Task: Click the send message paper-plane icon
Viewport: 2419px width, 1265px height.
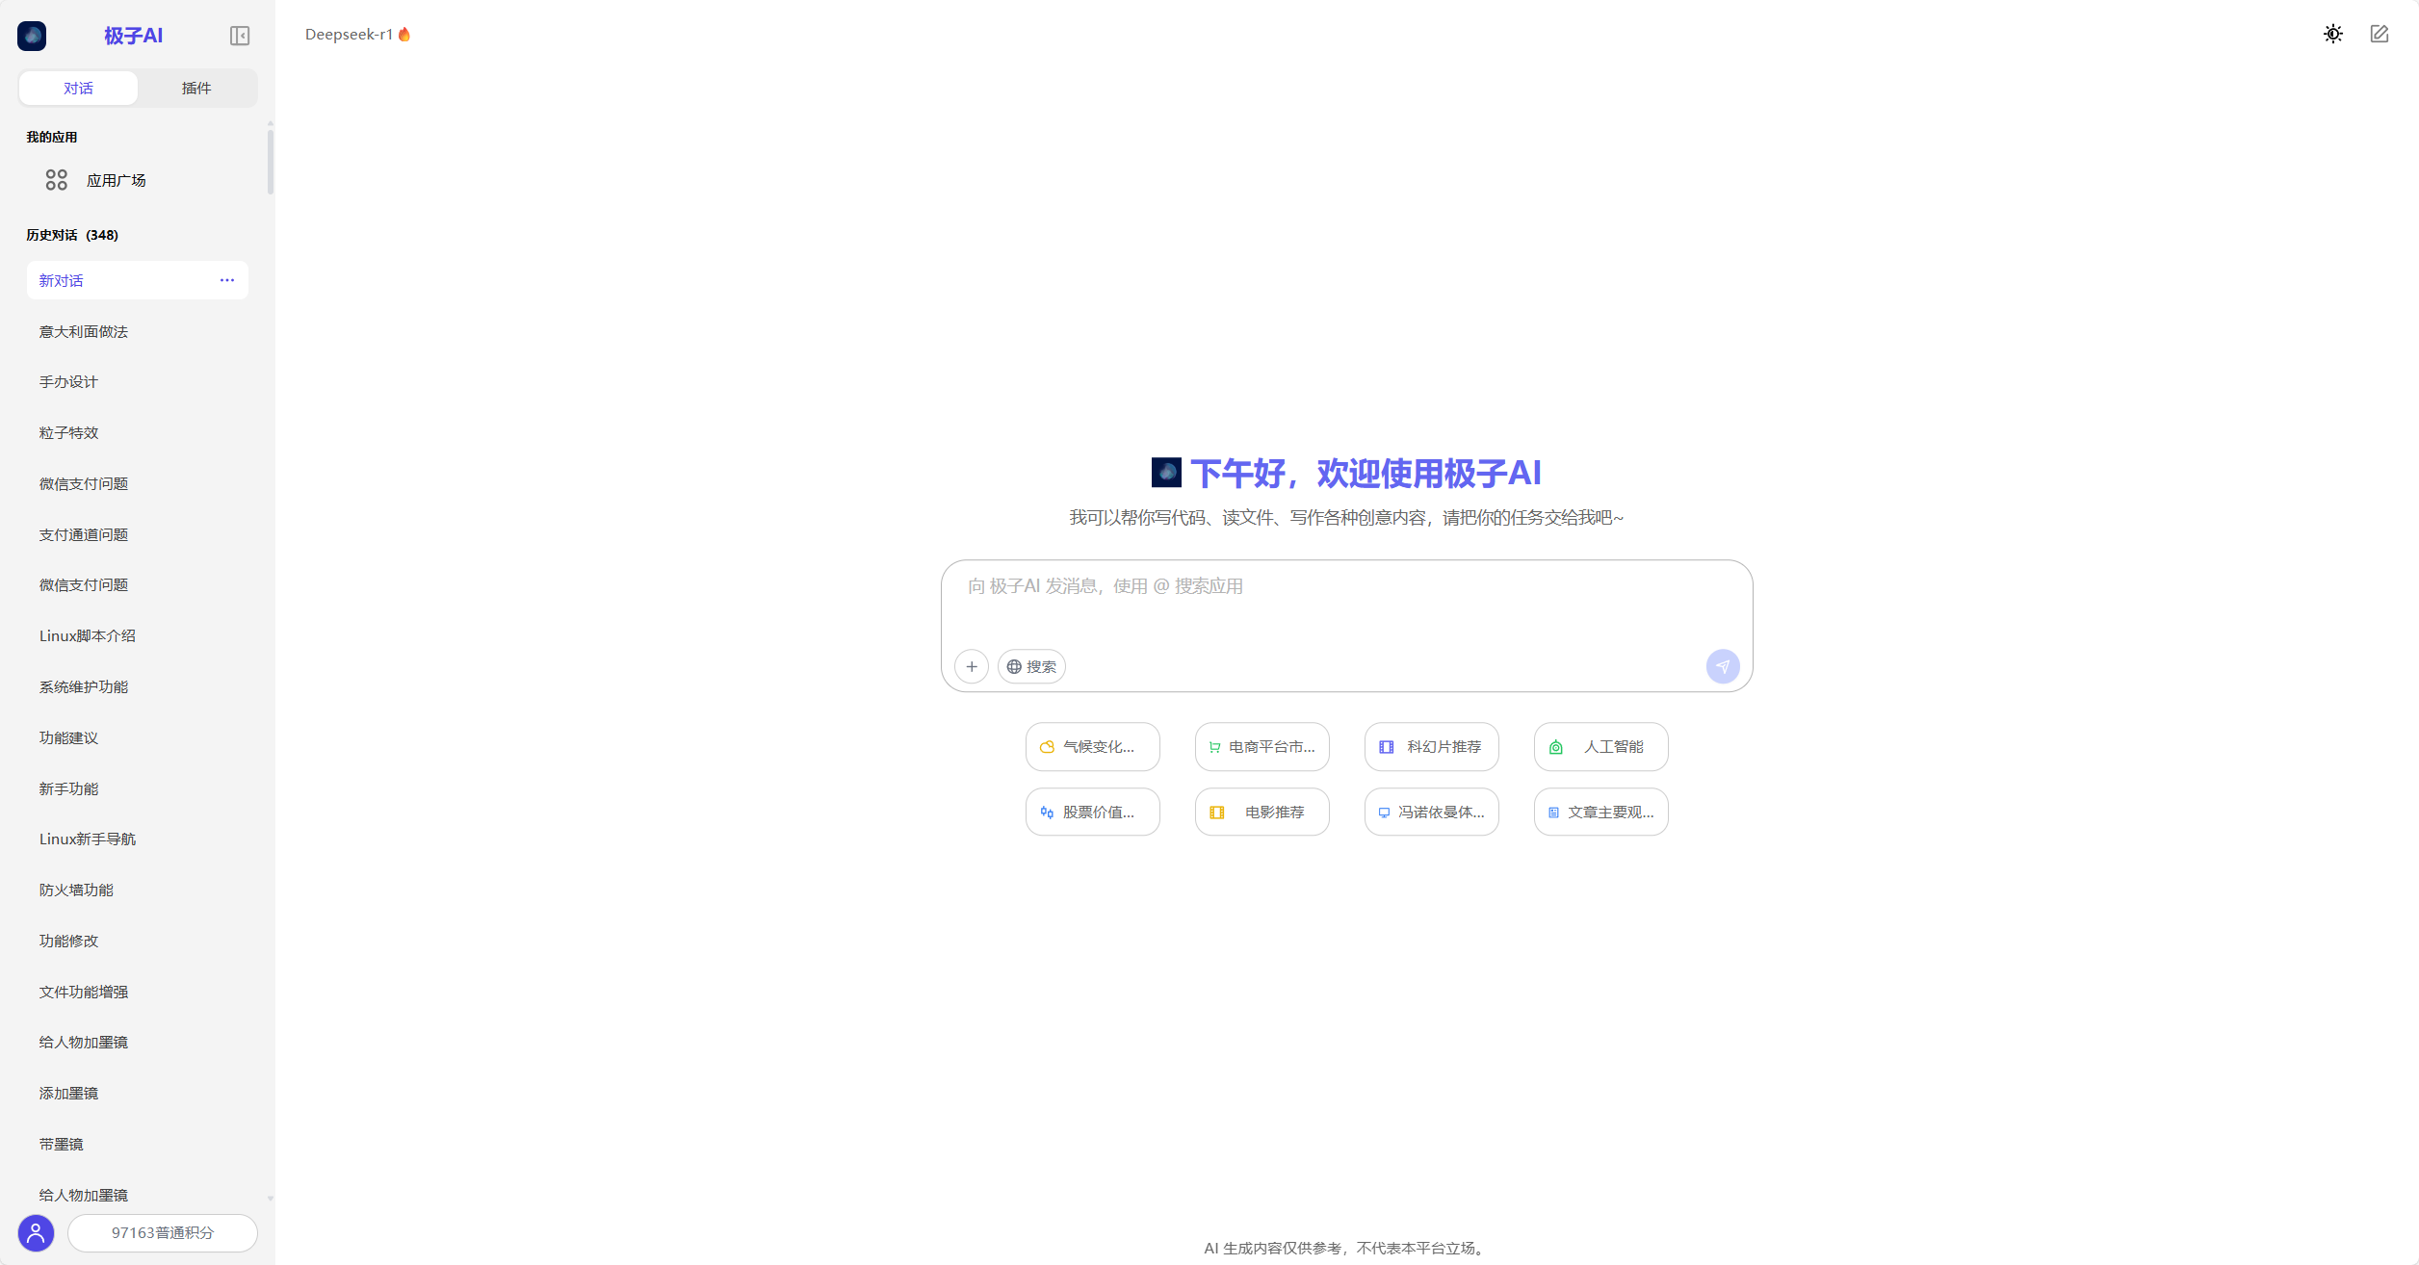Action: click(x=1723, y=666)
